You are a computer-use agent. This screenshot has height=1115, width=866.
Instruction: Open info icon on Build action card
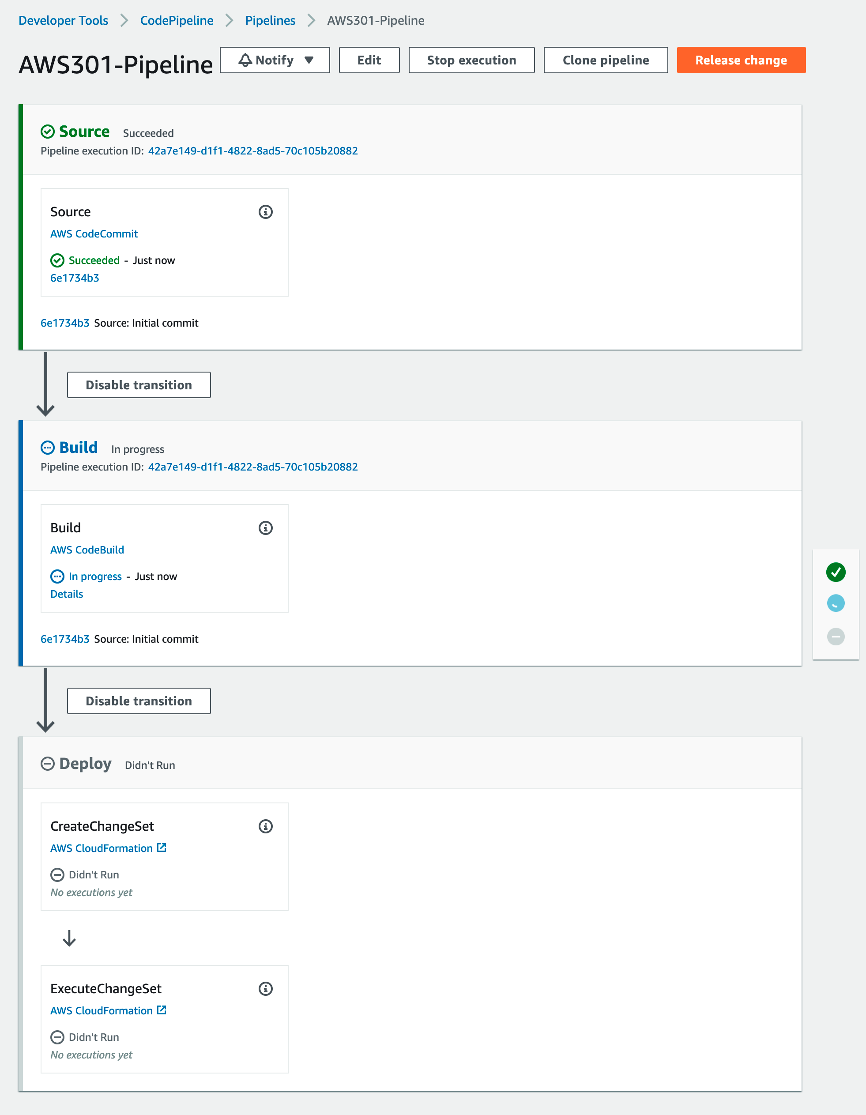266,528
